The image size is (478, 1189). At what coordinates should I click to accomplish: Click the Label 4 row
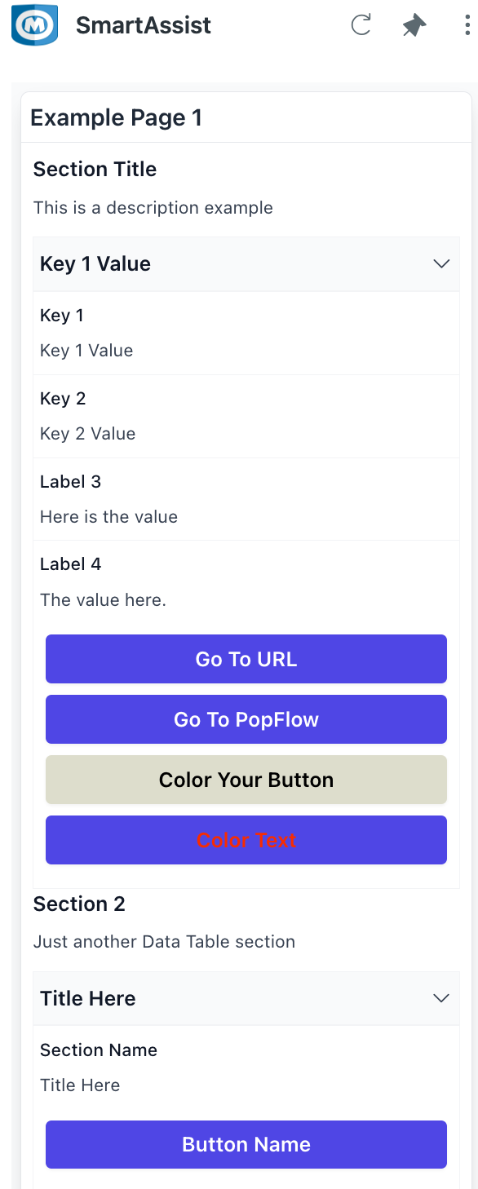[246, 582]
